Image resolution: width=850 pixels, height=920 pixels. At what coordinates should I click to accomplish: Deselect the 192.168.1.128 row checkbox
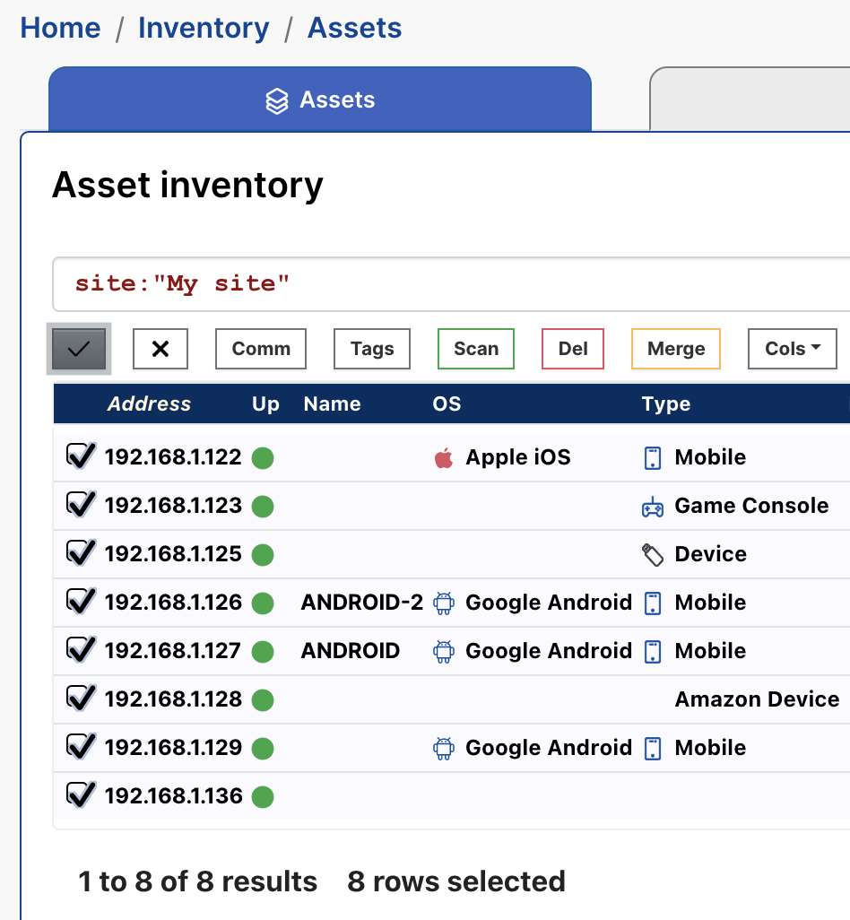click(x=81, y=699)
